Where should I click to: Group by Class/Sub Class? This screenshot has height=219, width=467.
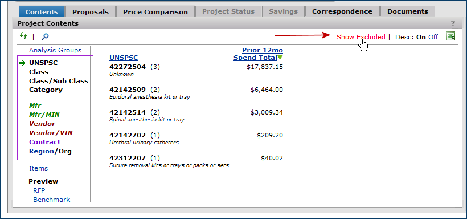tap(59, 81)
